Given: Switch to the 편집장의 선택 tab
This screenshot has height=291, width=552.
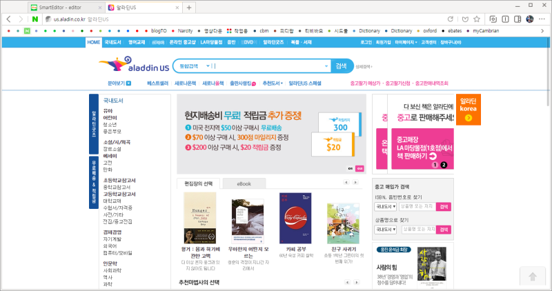Looking at the screenshot, I should pyautogui.click(x=198, y=183).
